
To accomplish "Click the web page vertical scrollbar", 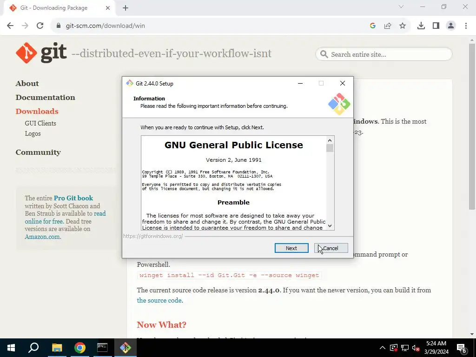I will (x=472, y=126).
